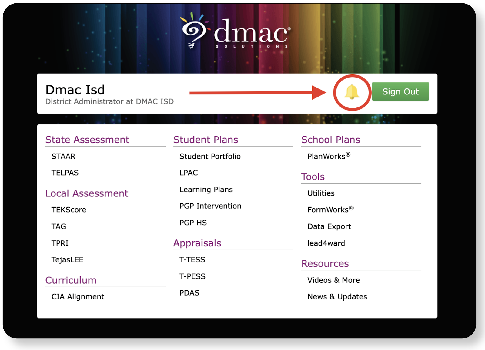Click District Administrator at DMAC ISD text

click(109, 101)
